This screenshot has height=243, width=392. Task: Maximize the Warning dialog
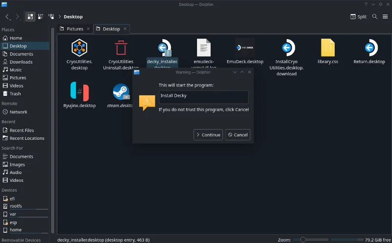tap(242, 72)
